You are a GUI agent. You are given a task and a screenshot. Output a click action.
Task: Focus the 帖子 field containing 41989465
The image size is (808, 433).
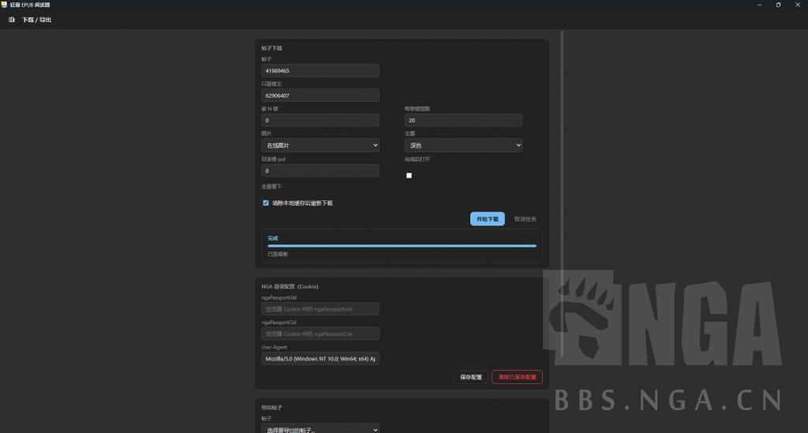coord(320,70)
